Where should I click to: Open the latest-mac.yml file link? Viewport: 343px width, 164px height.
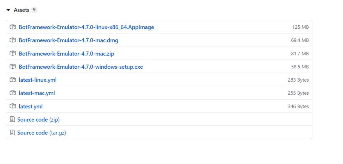coord(37,93)
